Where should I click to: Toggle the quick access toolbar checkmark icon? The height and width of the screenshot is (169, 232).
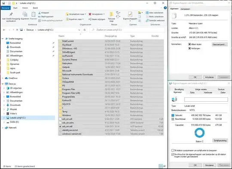pyautogui.click(x=9, y=3)
